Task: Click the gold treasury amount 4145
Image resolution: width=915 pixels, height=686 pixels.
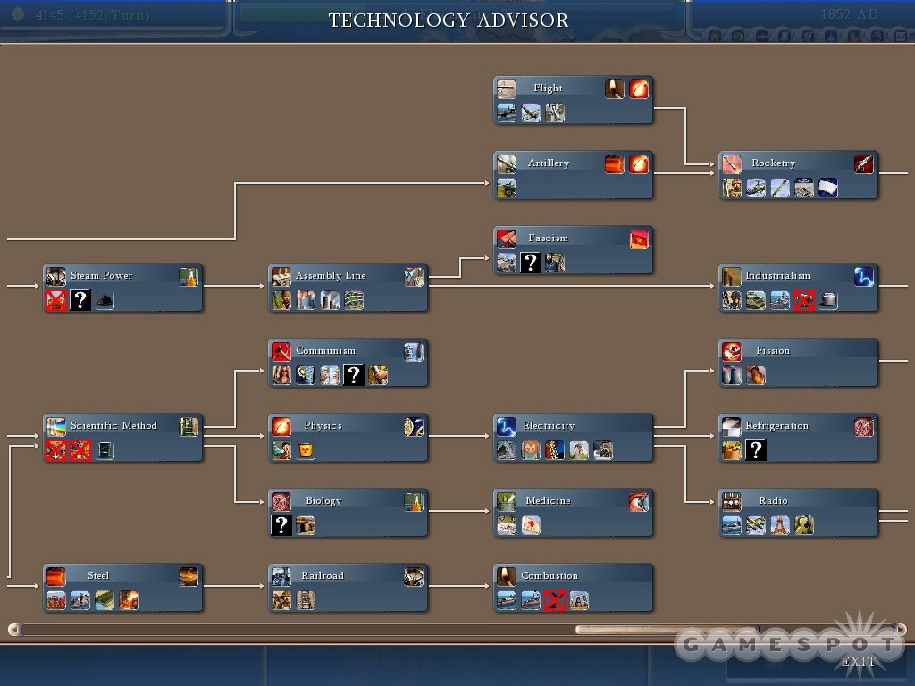Action: 50,14
